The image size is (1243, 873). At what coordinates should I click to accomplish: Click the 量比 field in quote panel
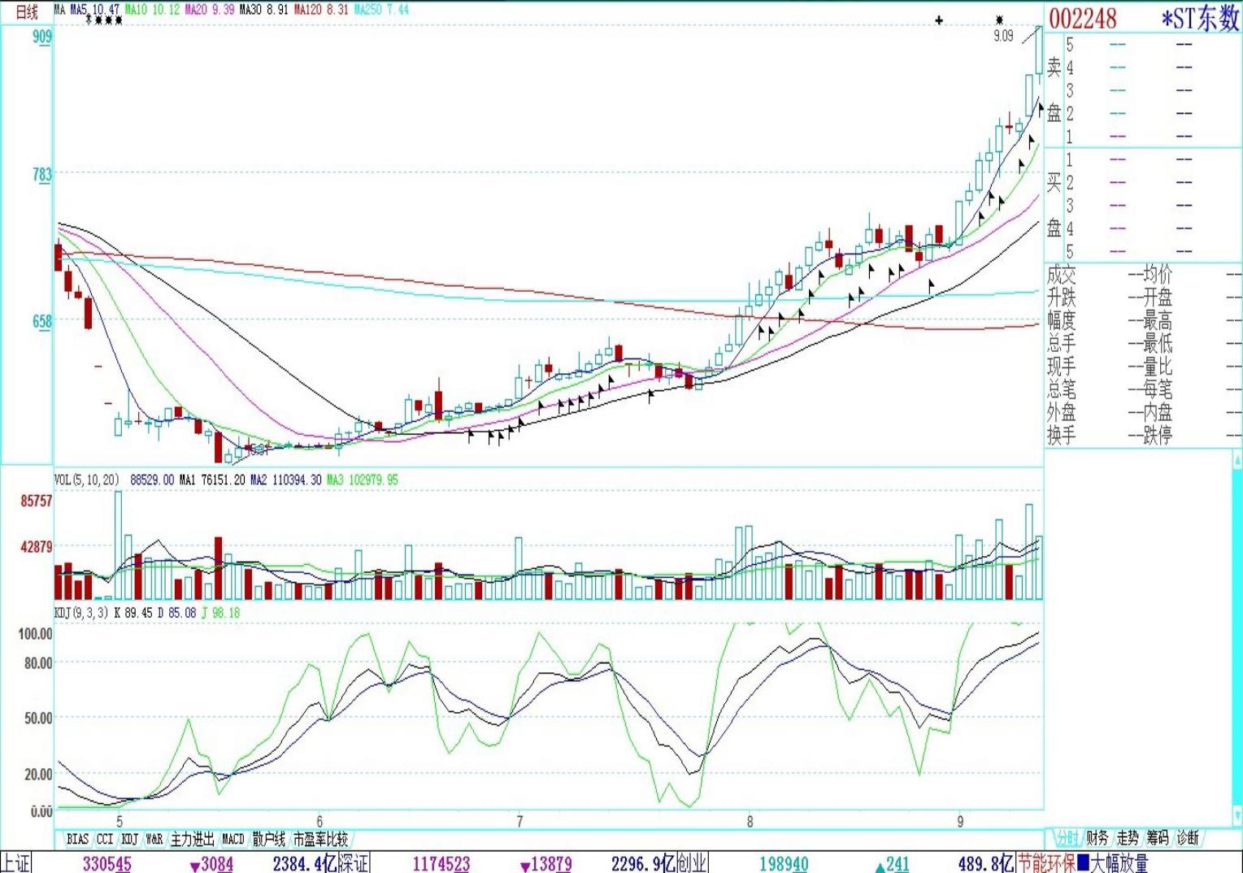click(x=1158, y=367)
